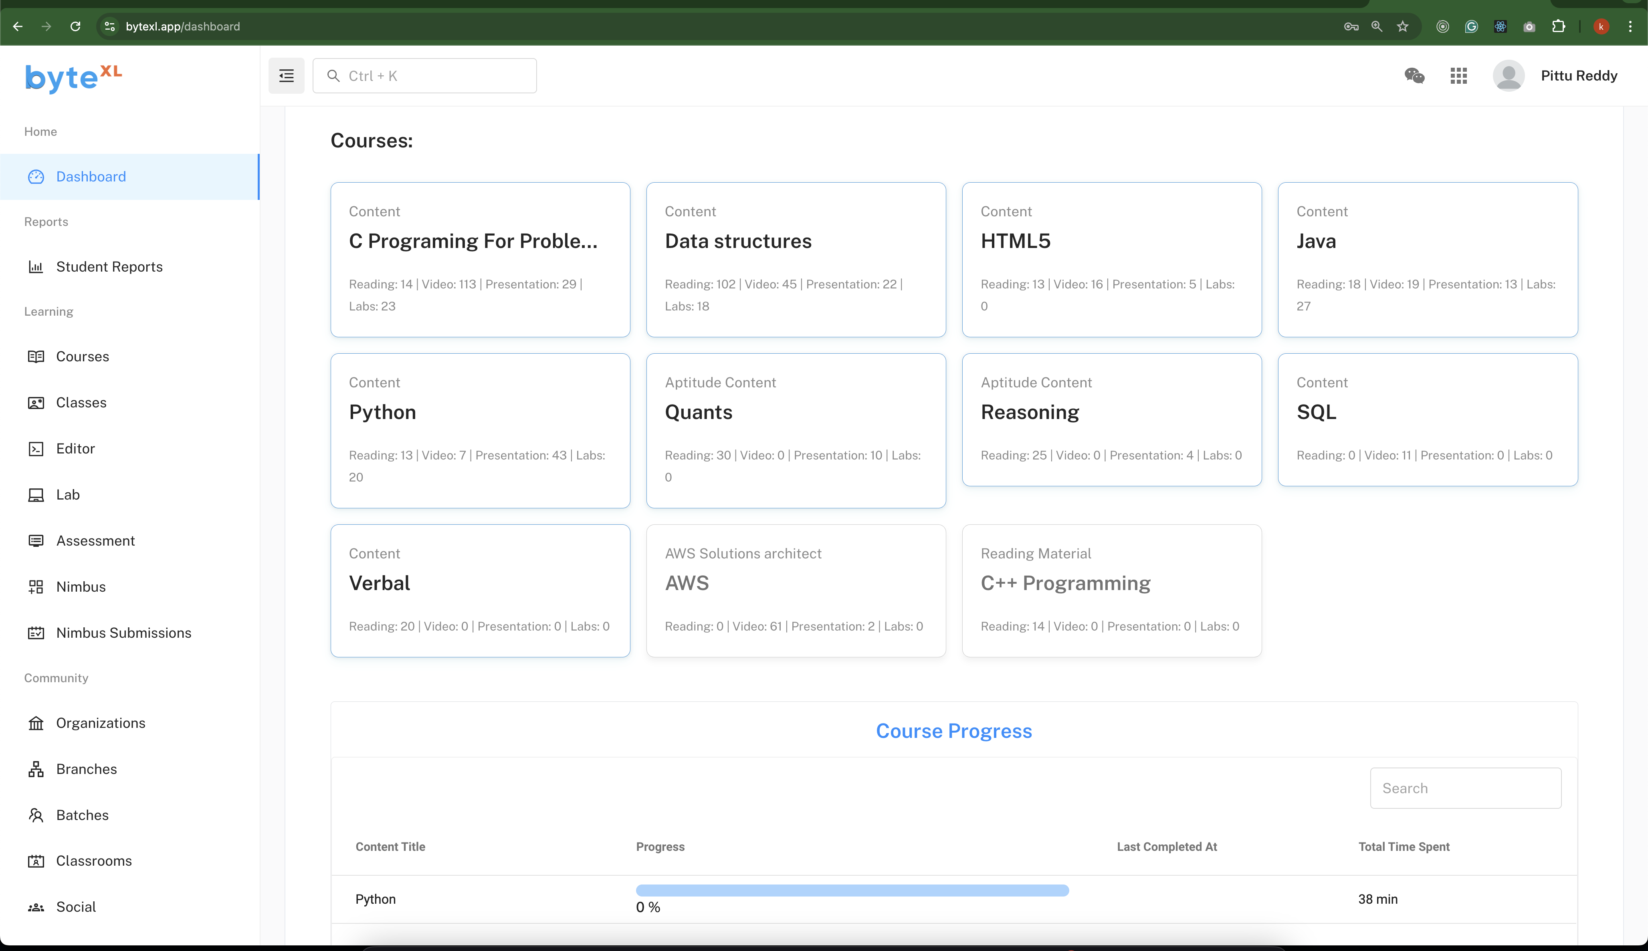The height and width of the screenshot is (951, 1648).
Task: Click the Course Progress search field
Action: point(1465,788)
